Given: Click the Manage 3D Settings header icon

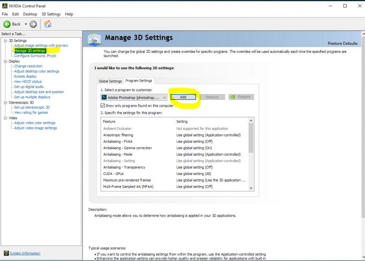Looking at the screenshot, I should [94, 39].
